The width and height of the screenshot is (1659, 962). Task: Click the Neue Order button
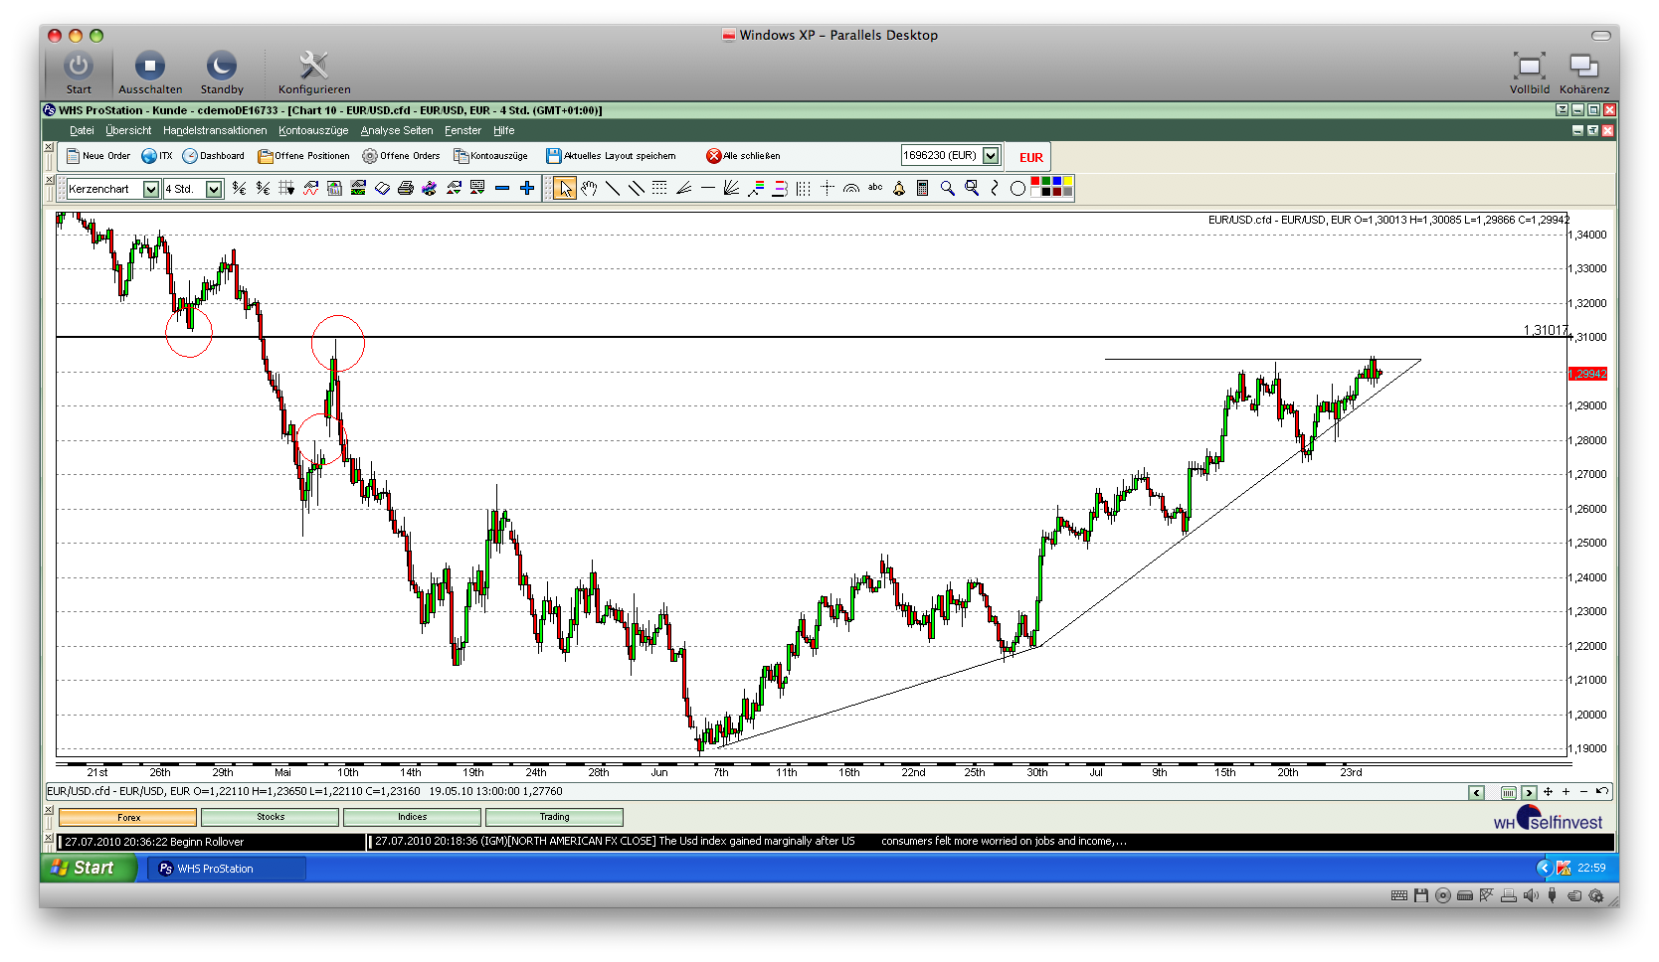pyautogui.click(x=98, y=156)
